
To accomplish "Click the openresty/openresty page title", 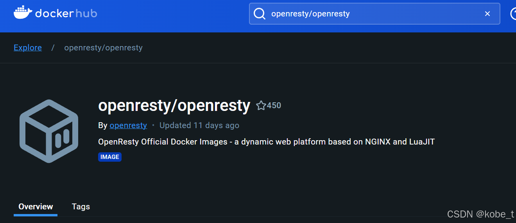I will [174, 105].
